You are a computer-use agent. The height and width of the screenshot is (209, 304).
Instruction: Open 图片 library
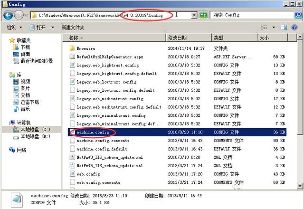21,88
